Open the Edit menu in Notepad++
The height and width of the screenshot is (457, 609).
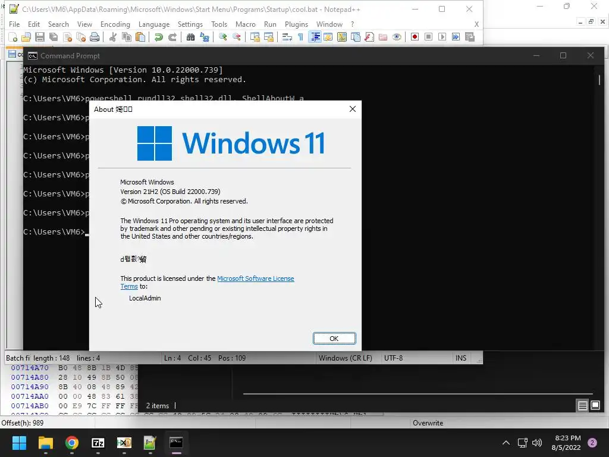coord(34,24)
